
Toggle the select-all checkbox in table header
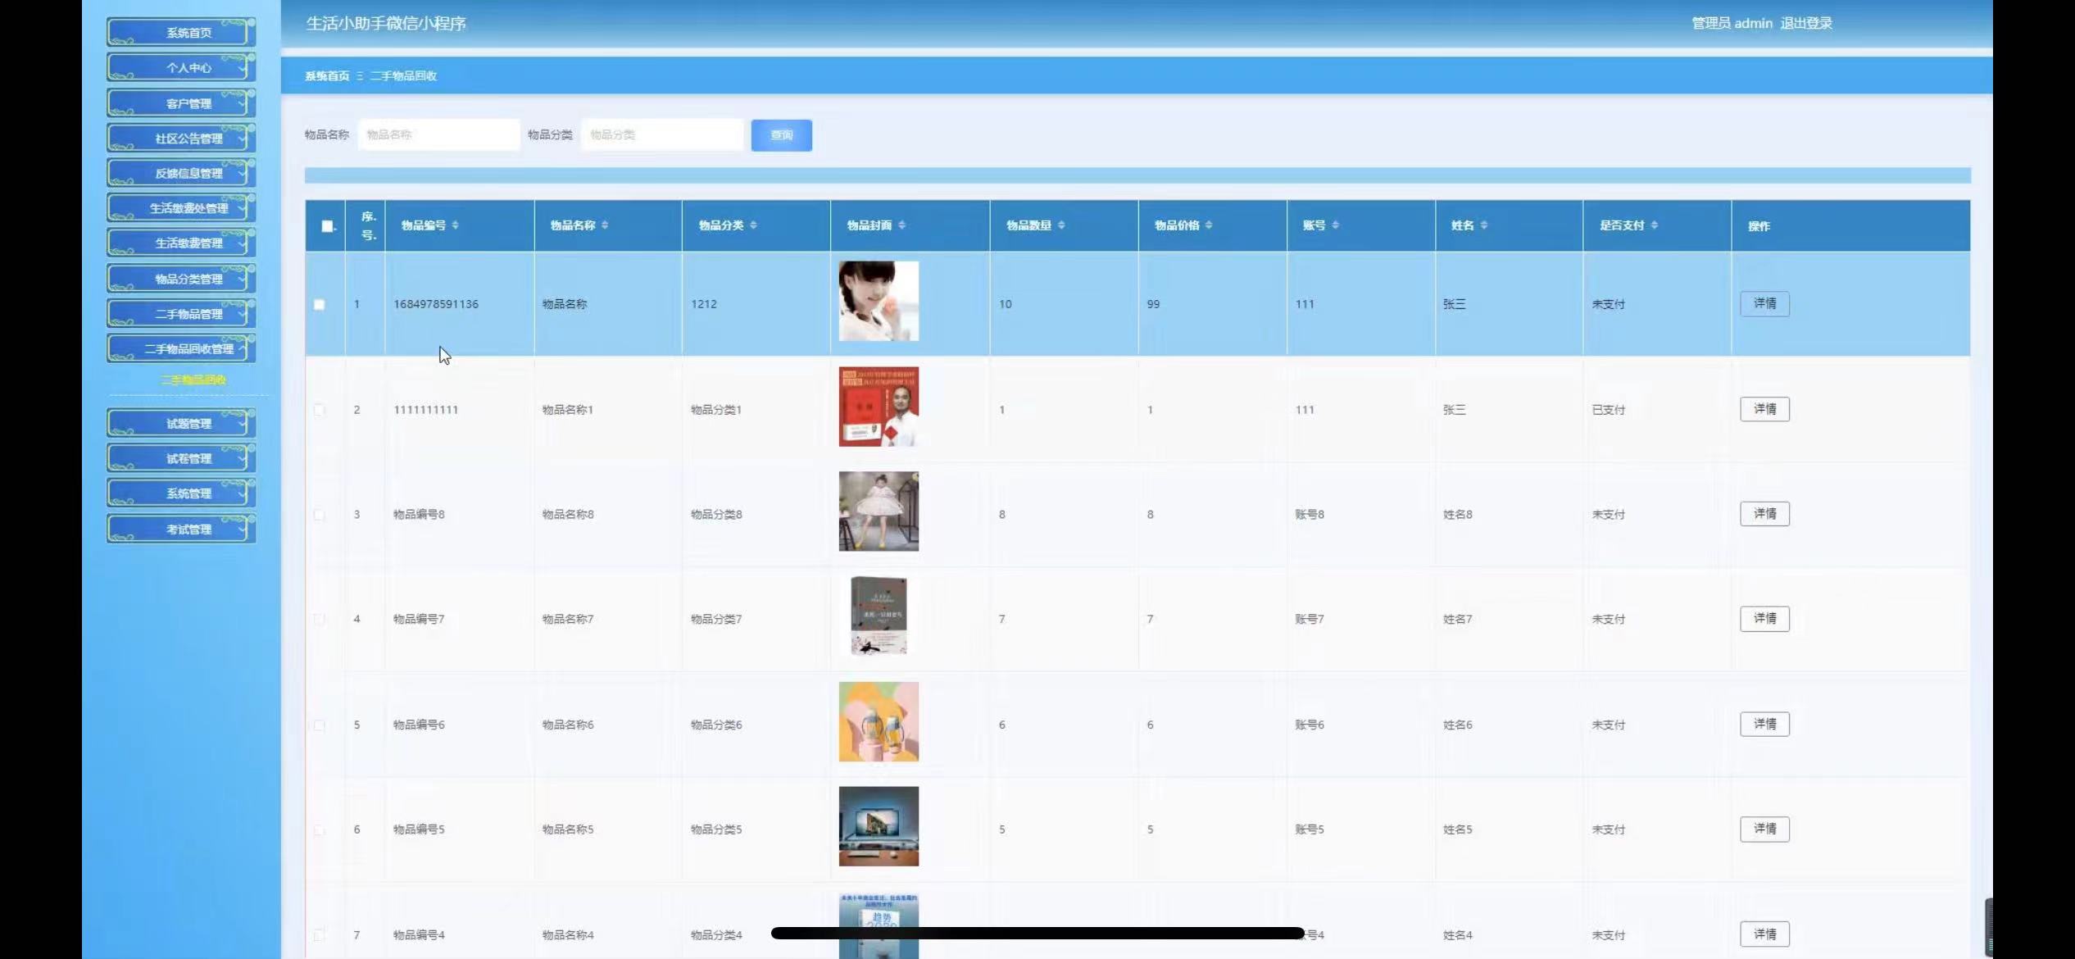coord(327,226)
